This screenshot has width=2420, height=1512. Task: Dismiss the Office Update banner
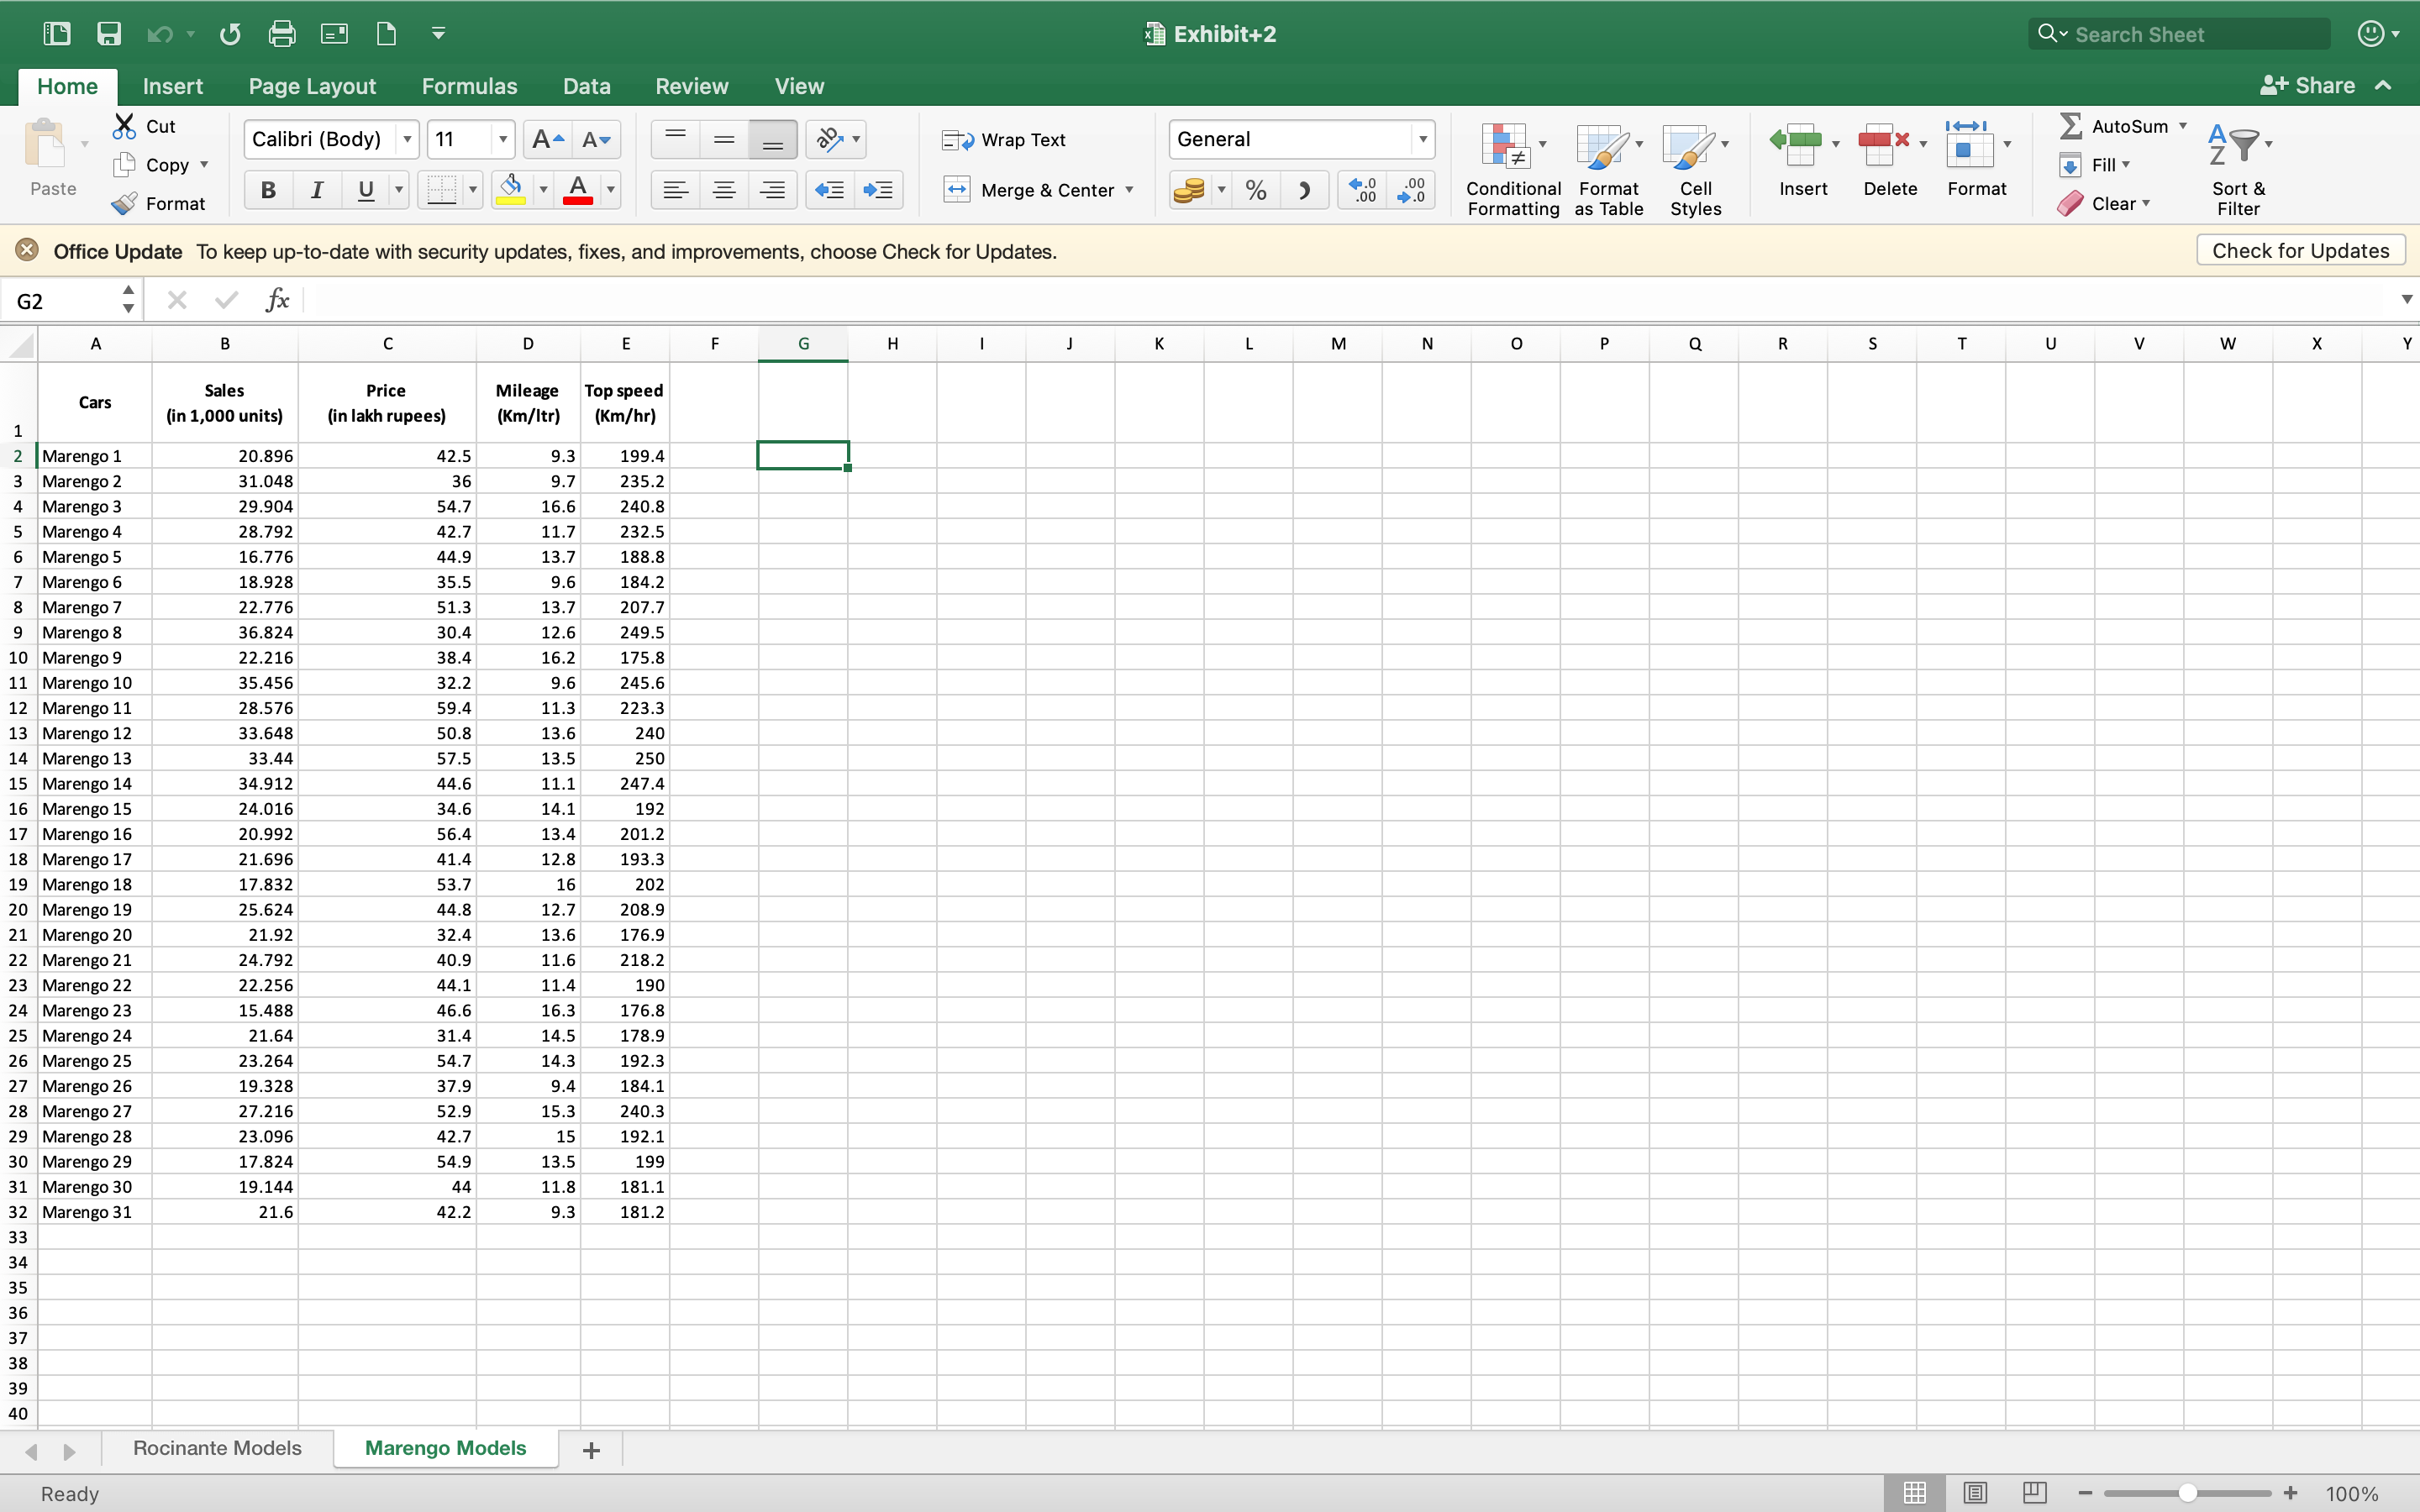coord(27,250)
